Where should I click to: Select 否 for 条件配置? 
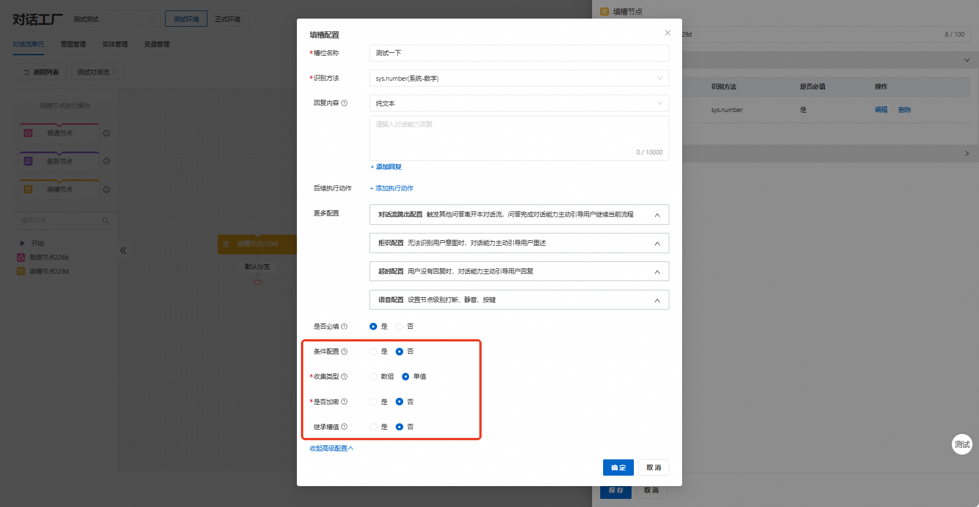pos(399,351)
